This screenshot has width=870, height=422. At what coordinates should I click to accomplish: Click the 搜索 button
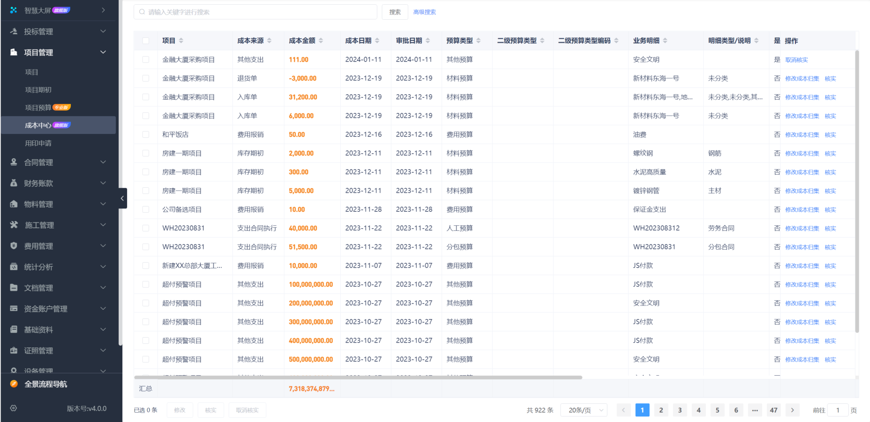pyautogui.click(x=394, y=12)
